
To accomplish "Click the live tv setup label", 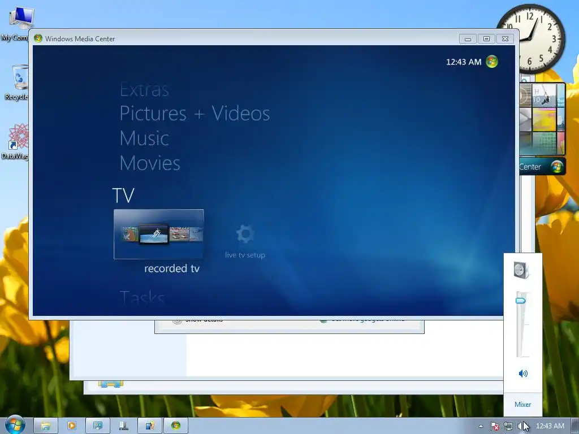I will pyautogui.click(x=245, y=255).
